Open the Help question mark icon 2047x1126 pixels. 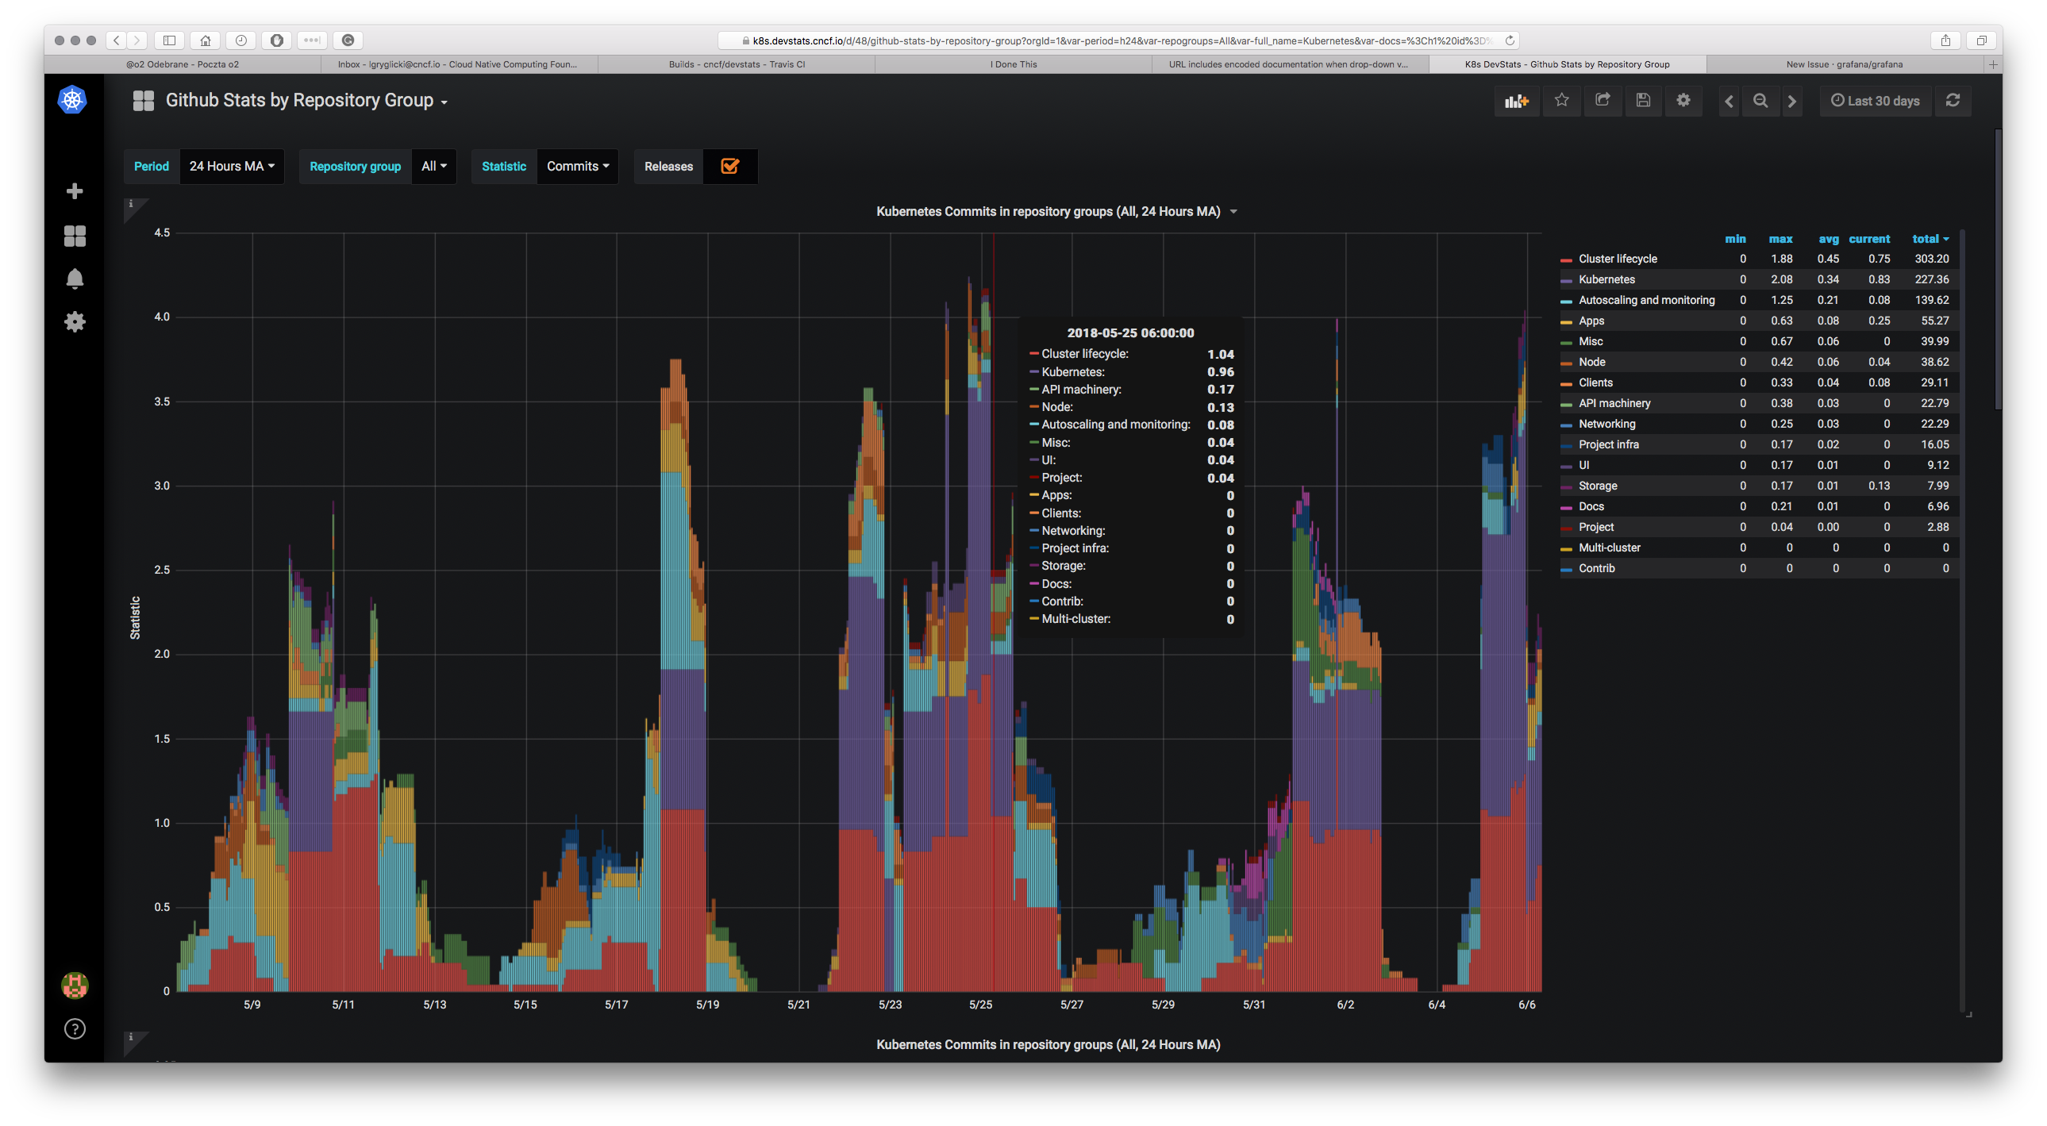(75, 1029)
